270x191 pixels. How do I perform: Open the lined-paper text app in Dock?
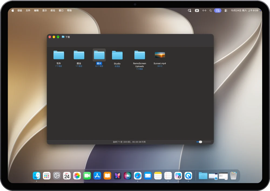(x=168, y=176)
